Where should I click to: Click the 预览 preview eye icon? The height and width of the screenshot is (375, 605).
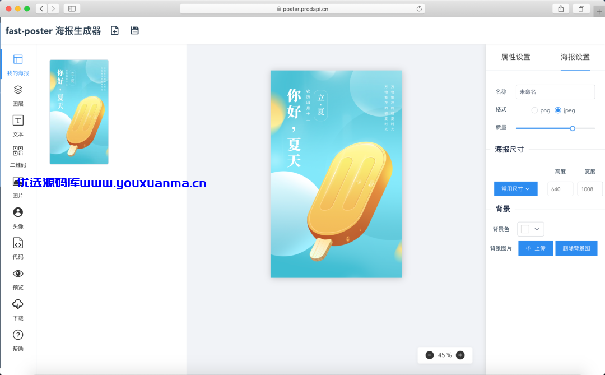18,274
